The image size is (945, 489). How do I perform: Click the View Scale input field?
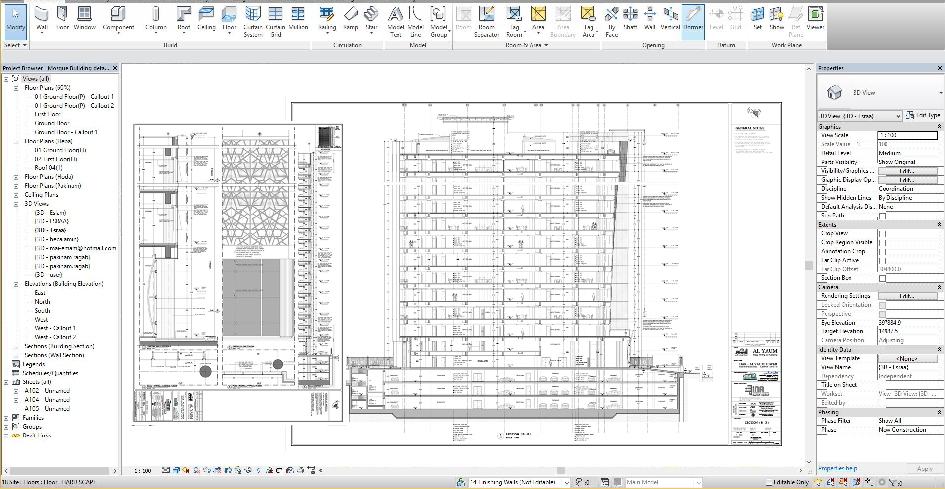907,135
